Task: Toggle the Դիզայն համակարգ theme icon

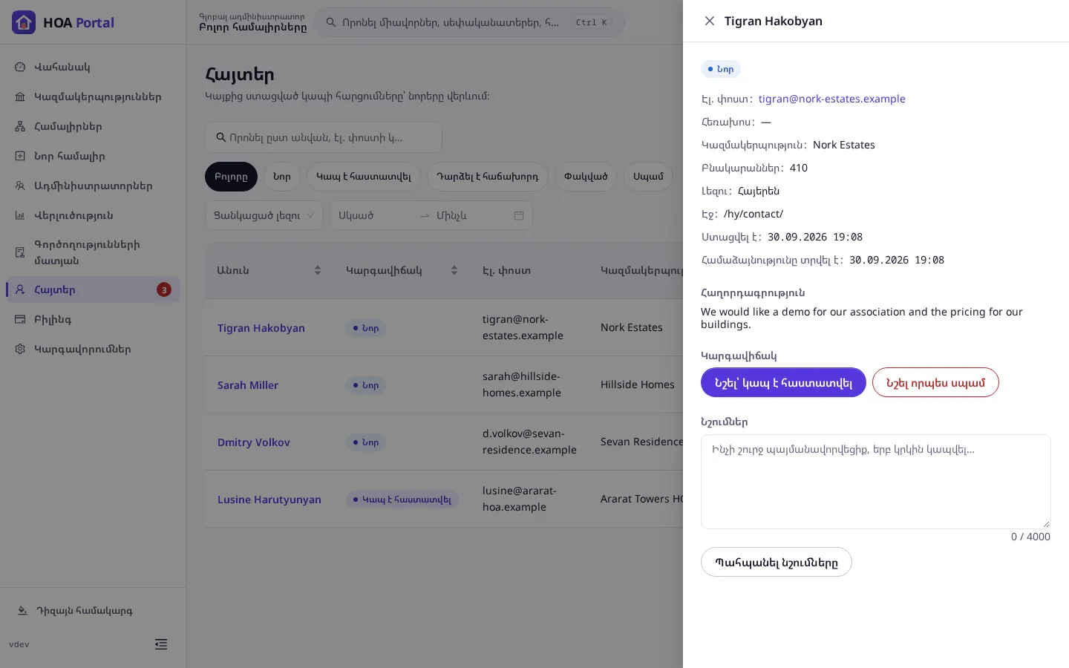Action: click(x=22, y=611)
